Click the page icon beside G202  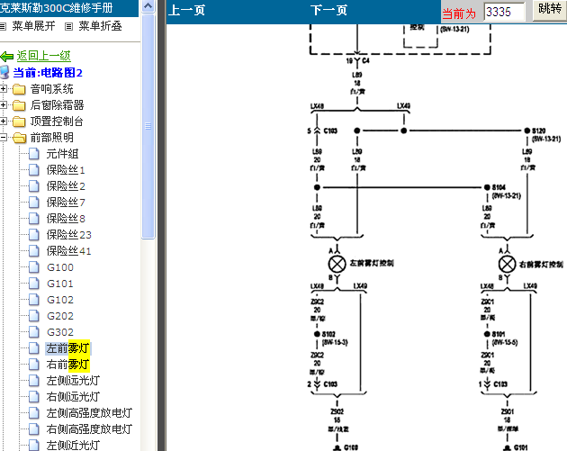click(33, 316)
